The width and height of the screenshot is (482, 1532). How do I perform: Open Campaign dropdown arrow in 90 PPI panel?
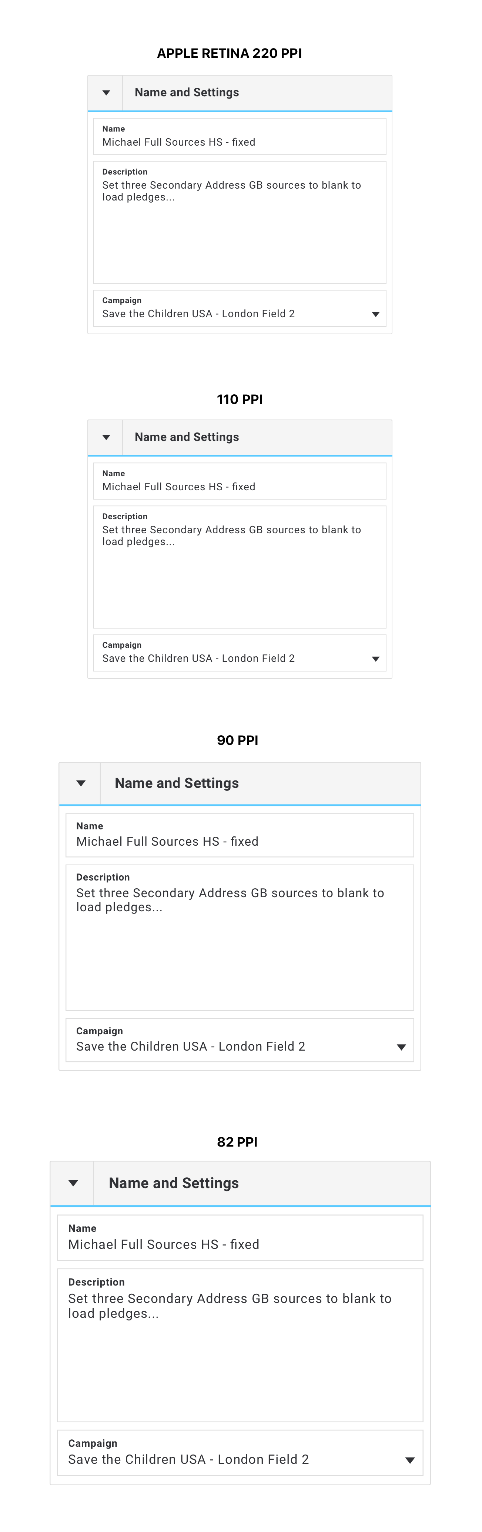401,1047
